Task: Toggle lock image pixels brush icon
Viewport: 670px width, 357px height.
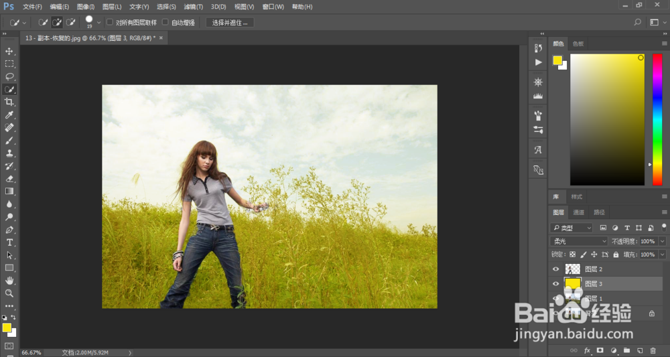Action: 584,255
